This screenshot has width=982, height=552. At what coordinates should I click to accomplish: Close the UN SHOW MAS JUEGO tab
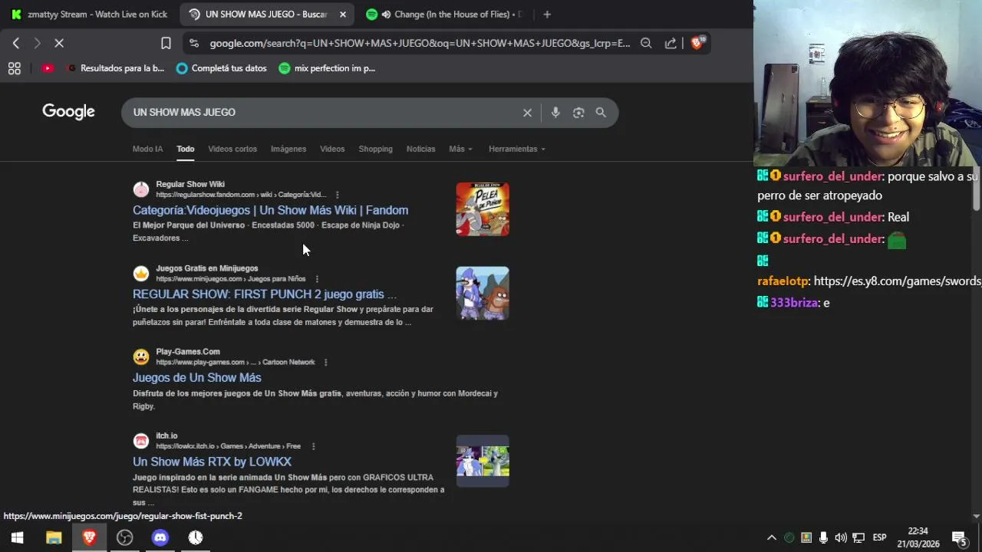pos(343,14)
